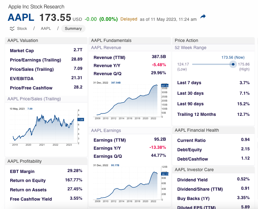The height and width of the screenshot is (209, 258).
Task: Click the Dividend/Share (TTM) label
Action: (200, 189)
